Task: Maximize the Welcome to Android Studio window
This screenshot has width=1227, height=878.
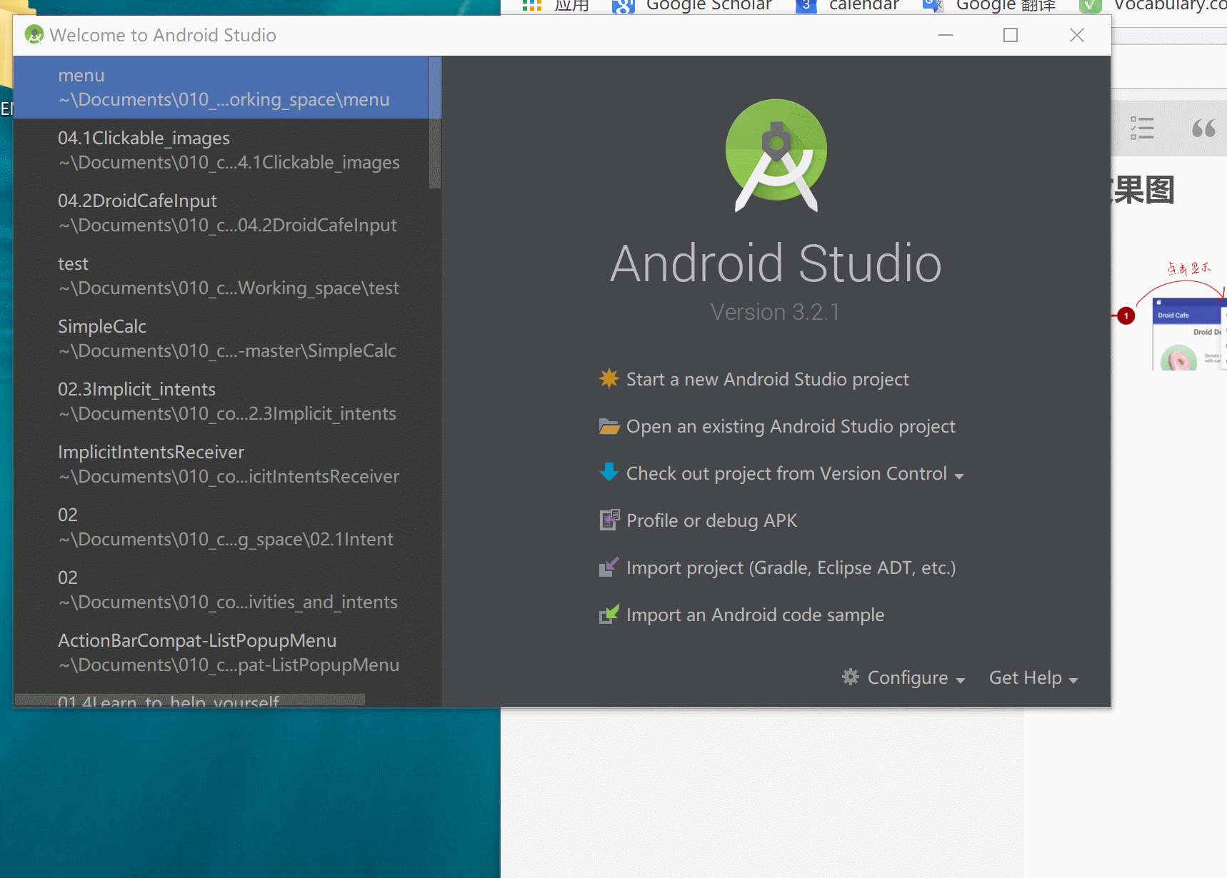Action: coord(1011,35)
